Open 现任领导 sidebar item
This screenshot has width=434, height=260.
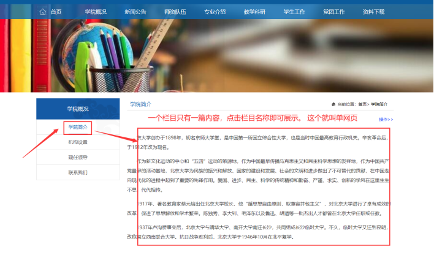point(78,158)
